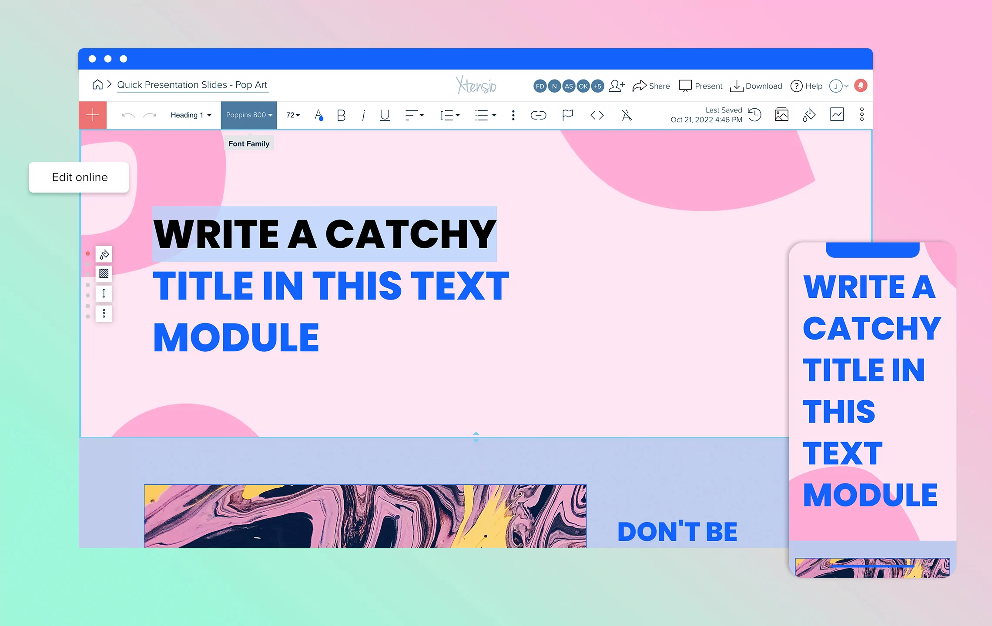Insert a link using the link icon
Image resolution: width=992 pixels, height=626 pixels.
[538, 115]
